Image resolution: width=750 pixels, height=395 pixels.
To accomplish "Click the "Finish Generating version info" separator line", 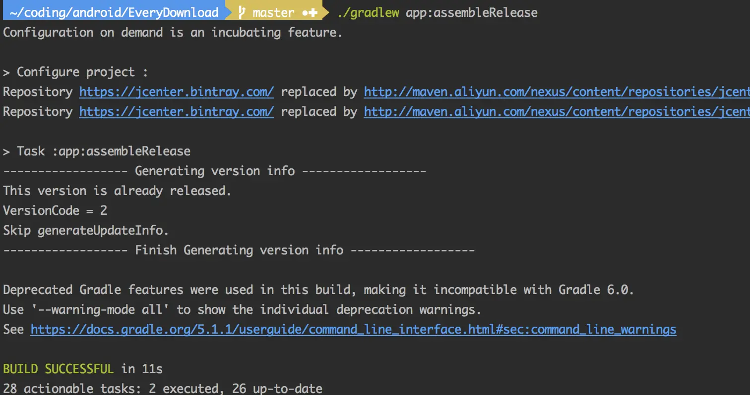I will point(239,250).
